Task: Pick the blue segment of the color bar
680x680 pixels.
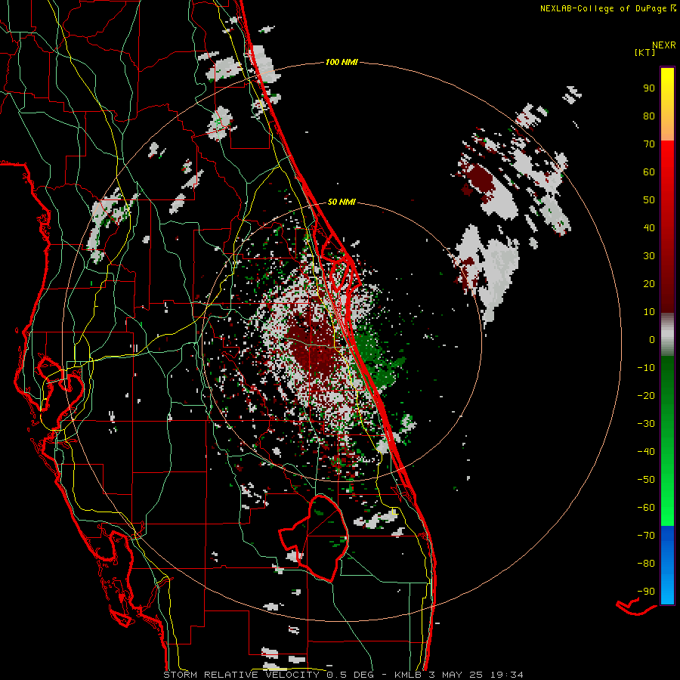Action: (x=667, y=565)
